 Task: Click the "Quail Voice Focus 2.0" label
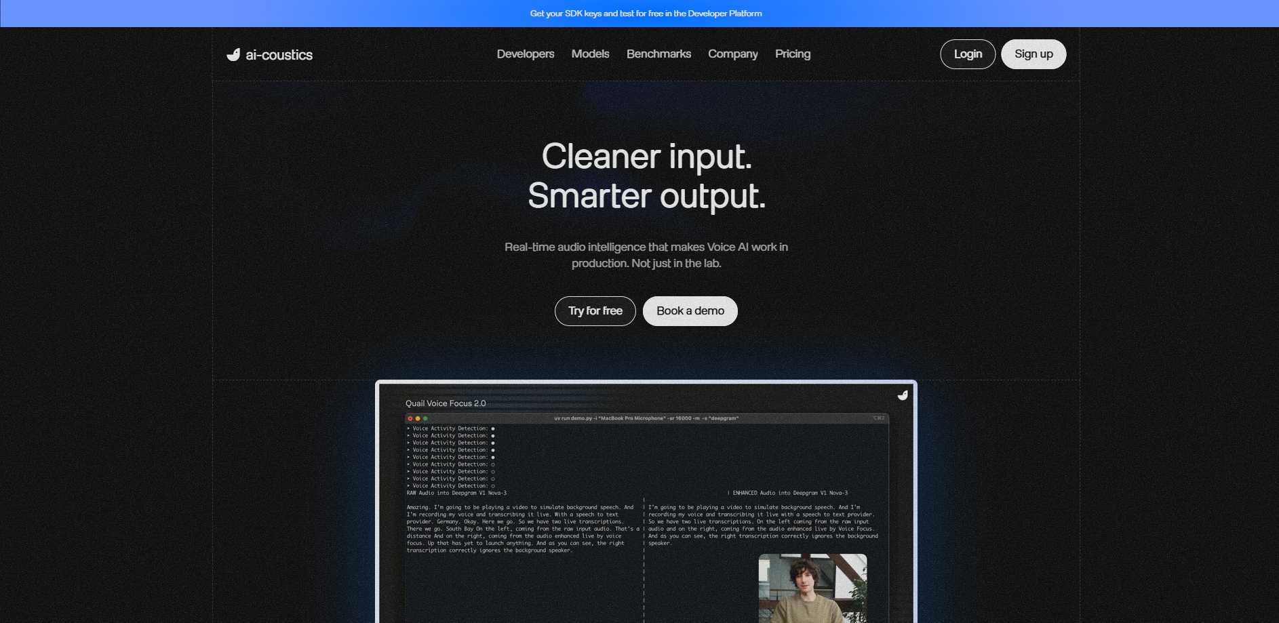[x=446, y=403]
